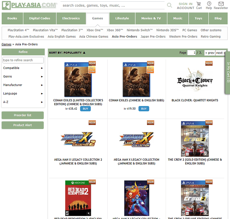Open the Electronics tab

[x=71, y=18]
